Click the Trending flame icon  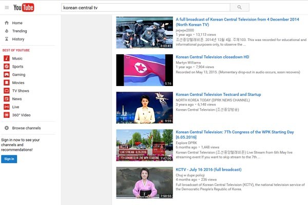point(7,31)
